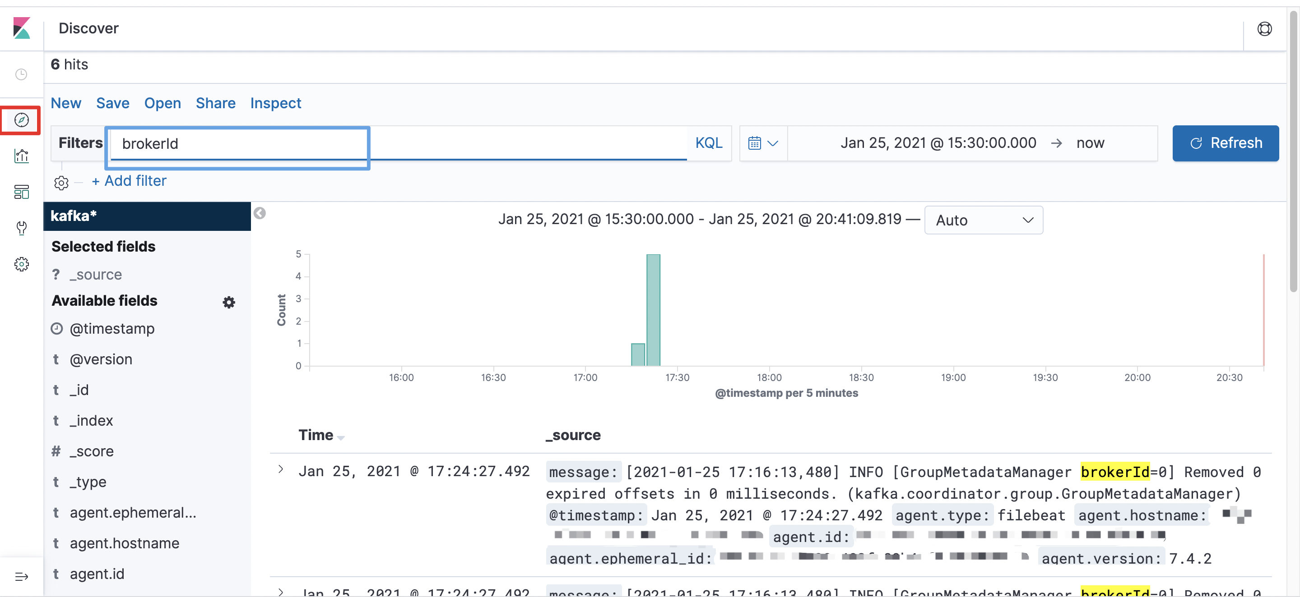Click Open in the top menu
The height and width of the screenshot is (597, 1300).
162,103
